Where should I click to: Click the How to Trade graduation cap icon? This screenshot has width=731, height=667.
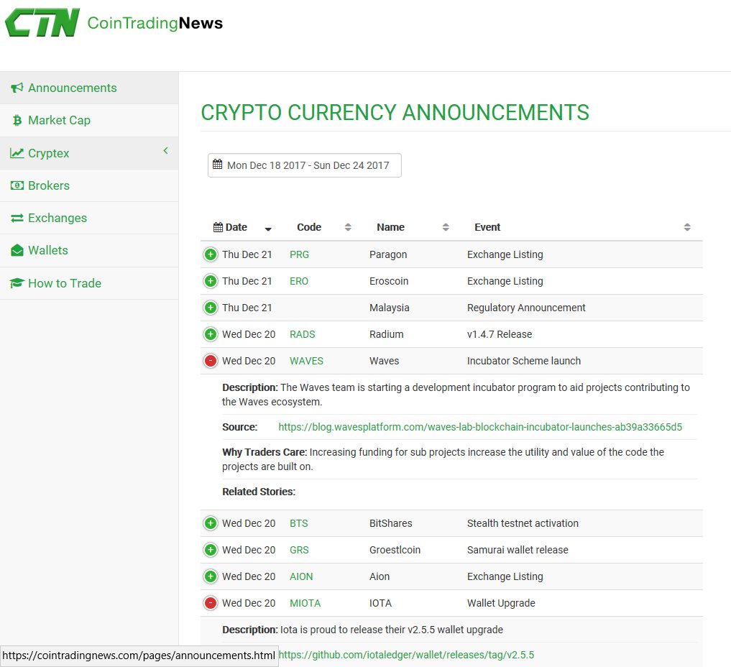pos(17,283)
